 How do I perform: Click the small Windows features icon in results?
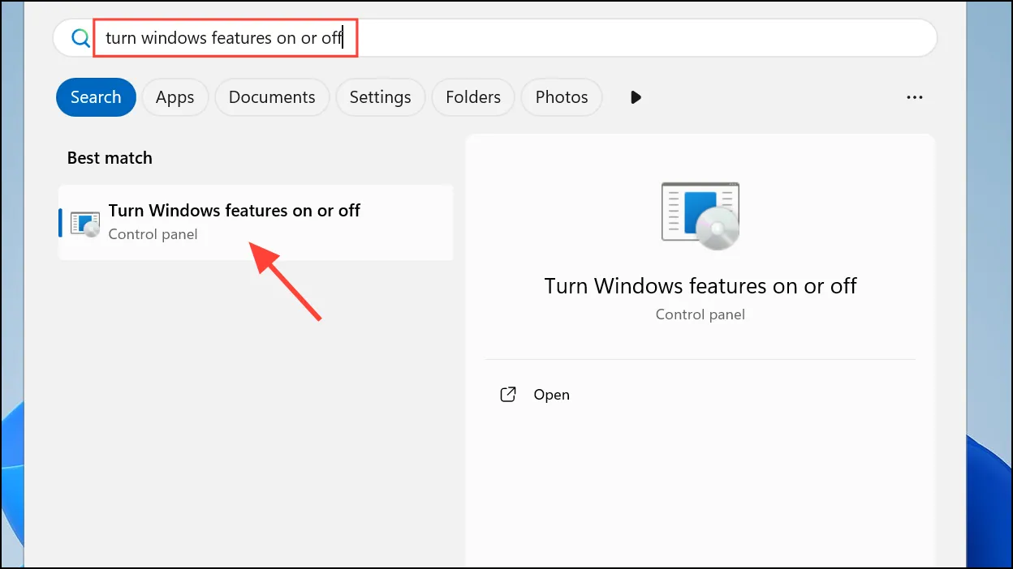[x=84, y=223]
